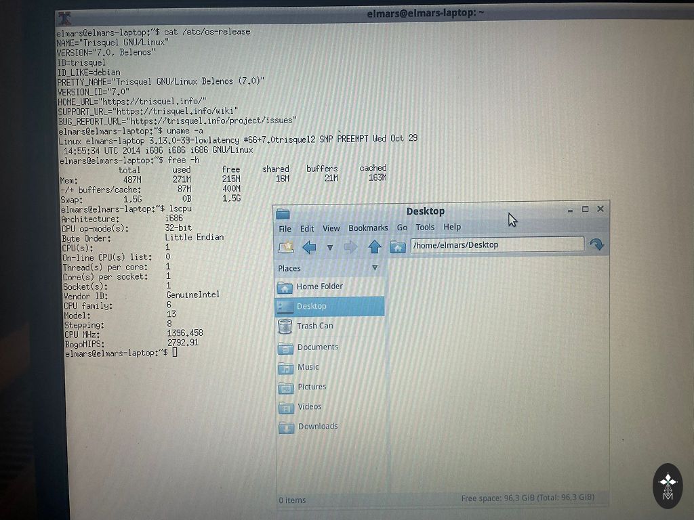Select Documents in the sidebar
Screen dimensions: 694x520
tap(317, 347)
